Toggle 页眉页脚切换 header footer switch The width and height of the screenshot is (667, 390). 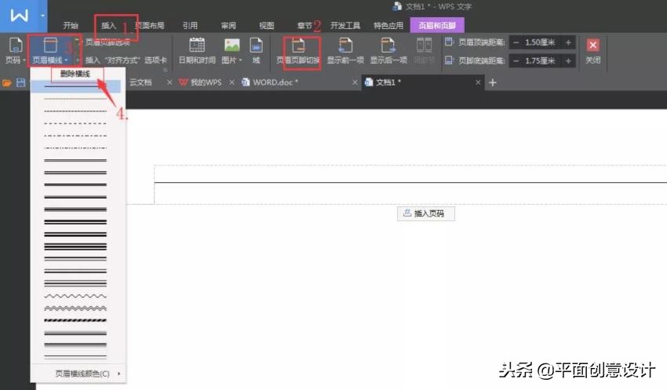298,50
